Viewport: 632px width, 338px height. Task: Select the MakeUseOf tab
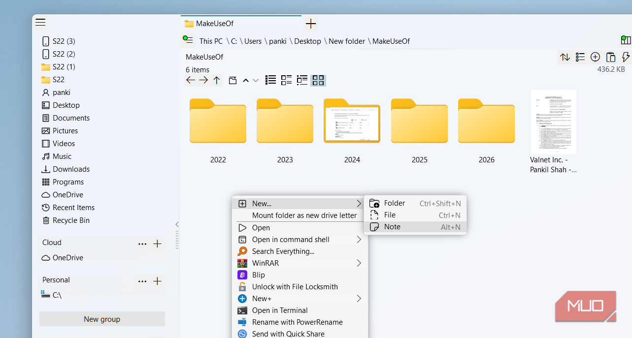(241, 23)
